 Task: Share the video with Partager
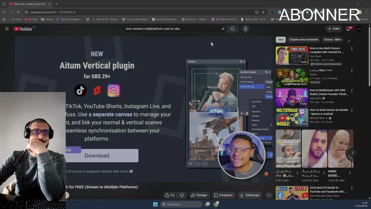pos(199,195)
